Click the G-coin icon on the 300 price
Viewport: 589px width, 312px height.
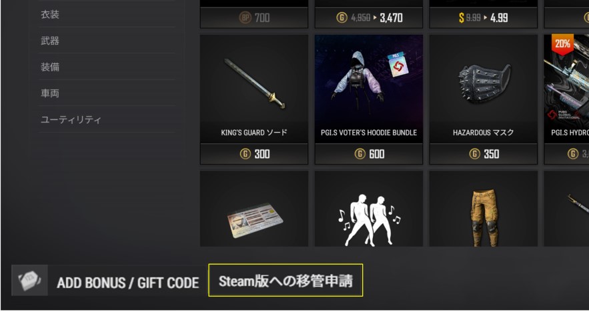(245, 154)
